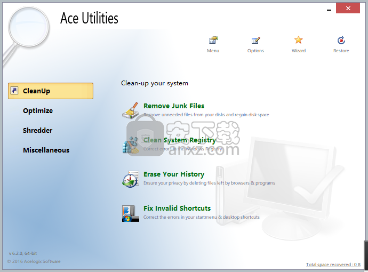Click the shortcut arrow icon beside CleanUp

click(x=14, y=90)
